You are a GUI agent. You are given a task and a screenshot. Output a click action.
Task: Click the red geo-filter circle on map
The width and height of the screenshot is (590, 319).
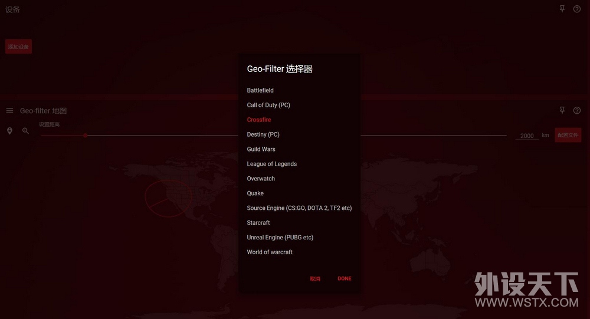coord(168,198)
